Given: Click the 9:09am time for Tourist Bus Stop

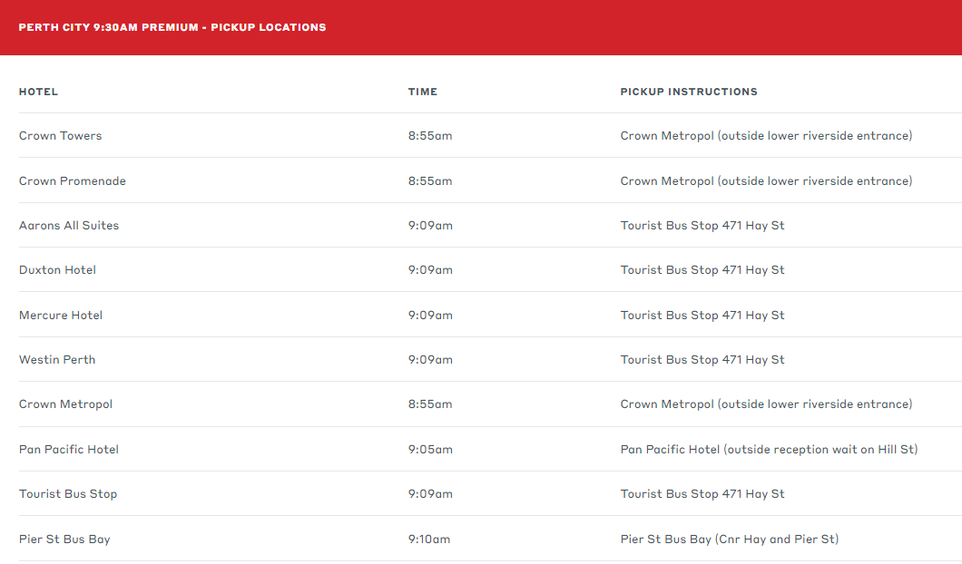Looking at the screenshot, I should 430,493.
